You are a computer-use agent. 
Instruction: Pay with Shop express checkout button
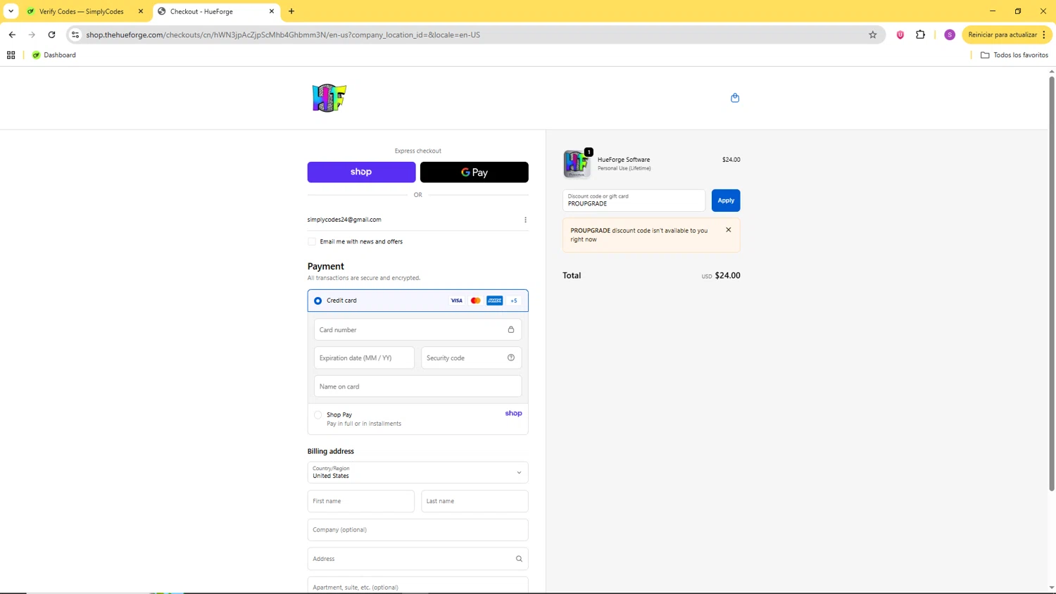(362, 172)
